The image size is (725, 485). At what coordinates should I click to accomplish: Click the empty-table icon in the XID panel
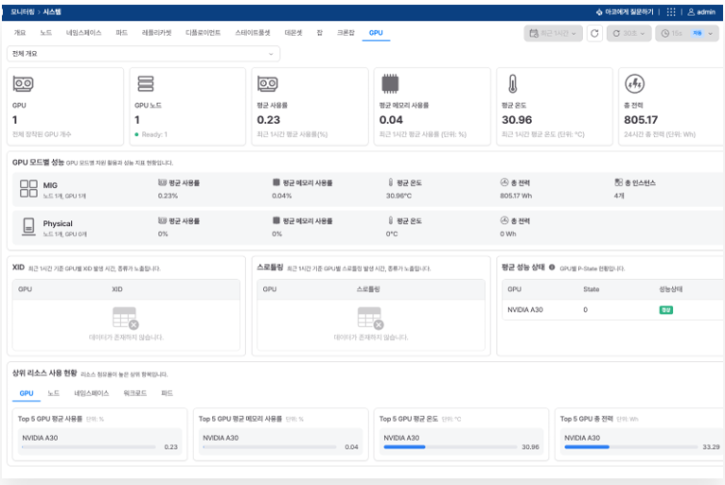click(126, 319)
